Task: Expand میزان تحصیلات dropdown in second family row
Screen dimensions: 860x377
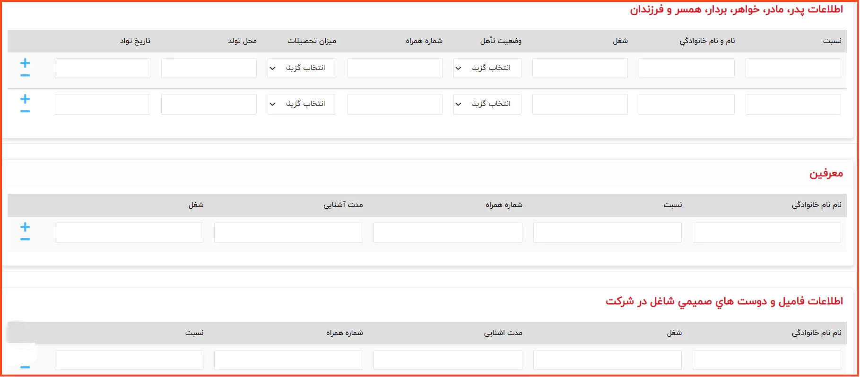Action: click(x=302, y=104)
